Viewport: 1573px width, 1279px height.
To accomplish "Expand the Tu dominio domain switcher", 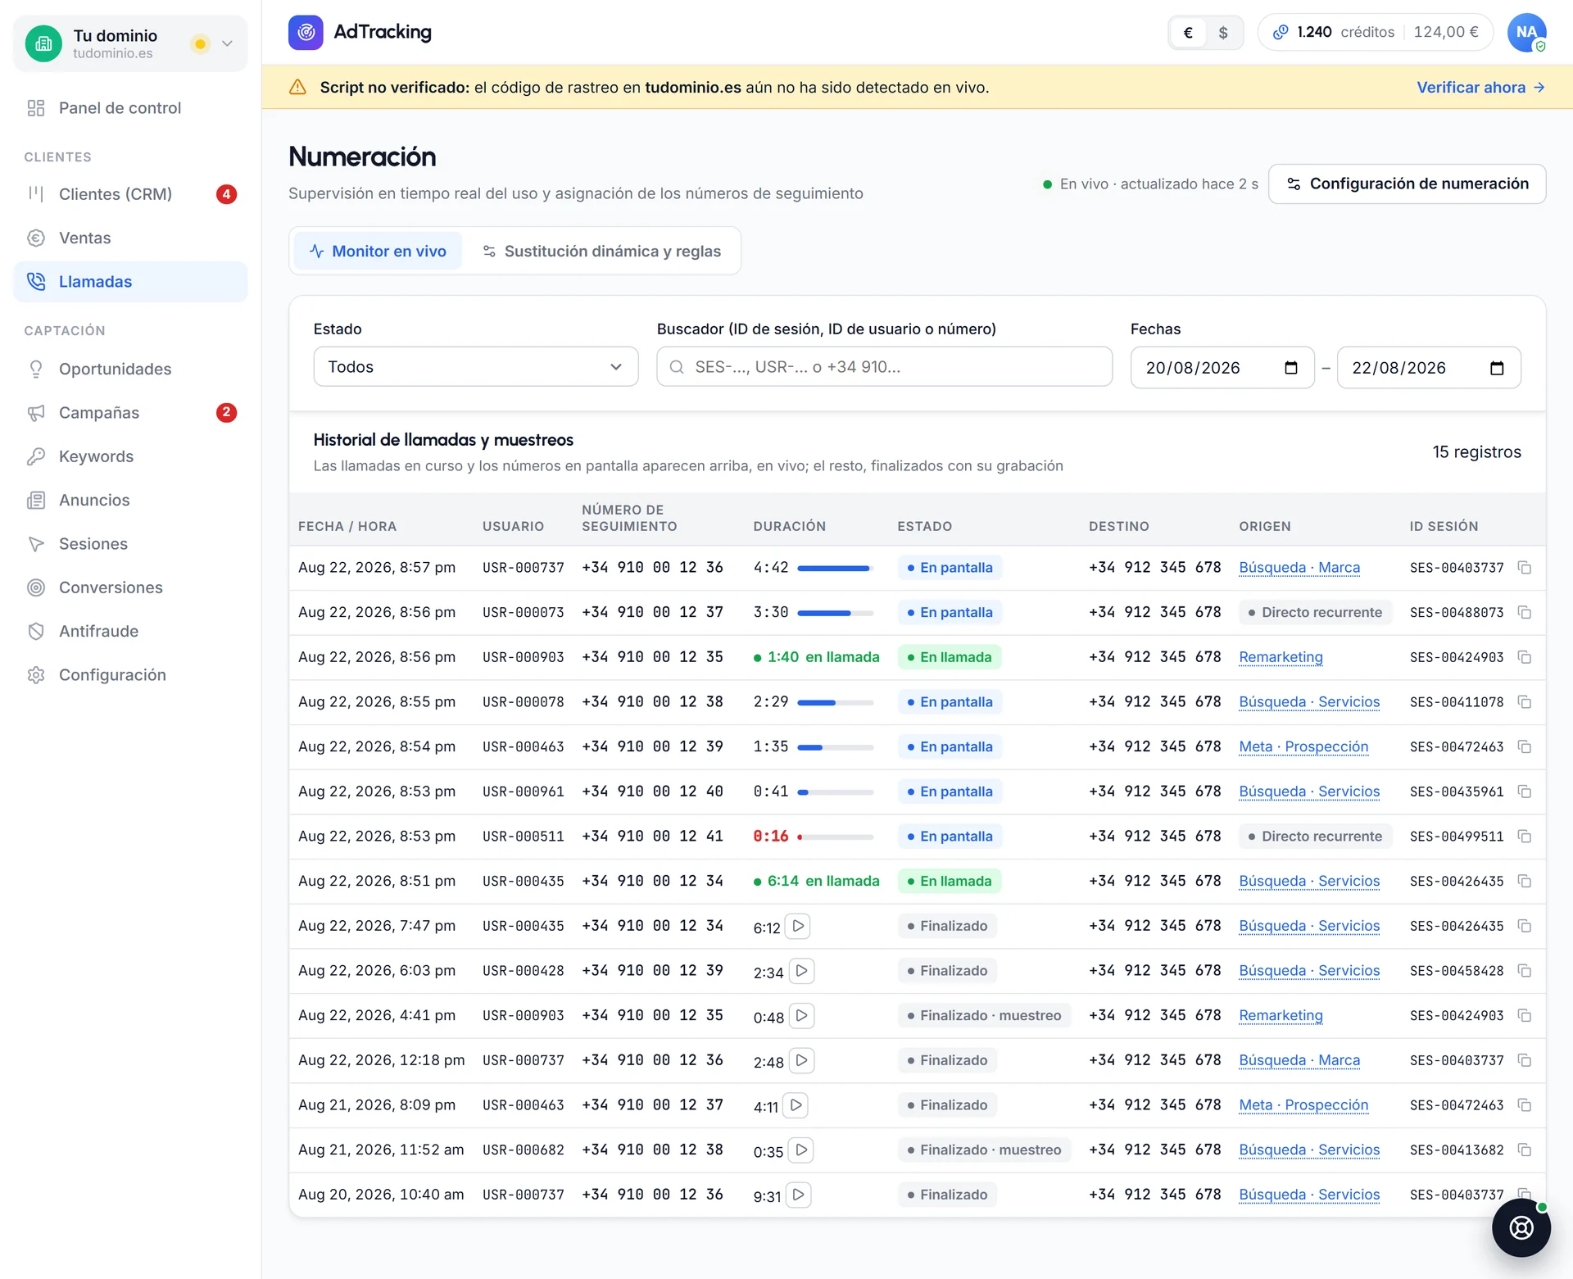I will 130,43.
